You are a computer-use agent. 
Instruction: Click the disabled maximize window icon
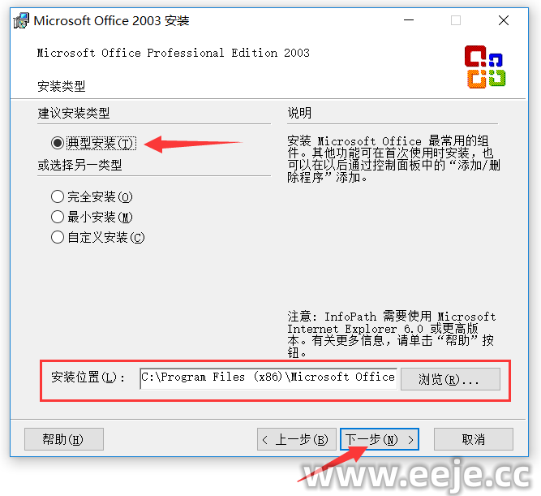pyautogui.click(x=456, y=20)
